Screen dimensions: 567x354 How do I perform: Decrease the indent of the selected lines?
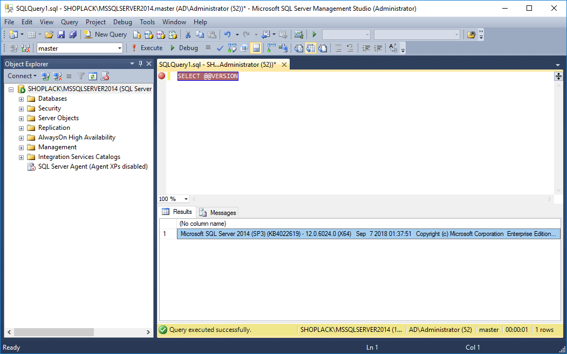366,48
